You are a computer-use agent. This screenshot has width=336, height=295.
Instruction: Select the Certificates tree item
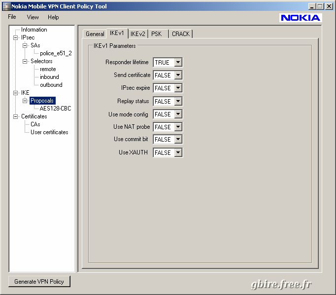[x=34, y=116]
